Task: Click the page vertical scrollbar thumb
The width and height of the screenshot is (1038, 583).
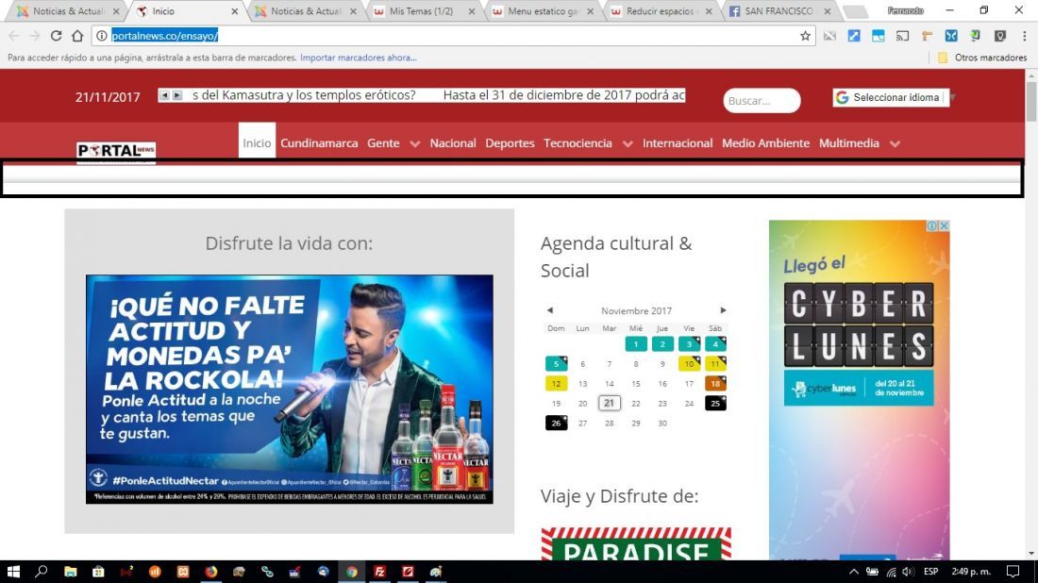Action: pos(1031,100)
